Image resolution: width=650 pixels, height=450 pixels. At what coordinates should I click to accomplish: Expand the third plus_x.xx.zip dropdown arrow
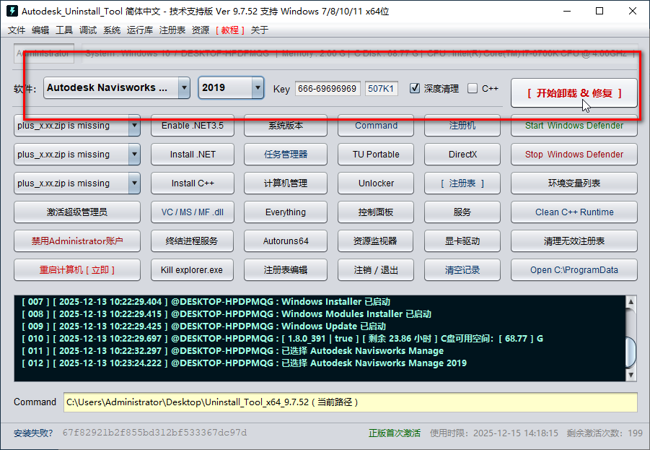click(134, 183)
